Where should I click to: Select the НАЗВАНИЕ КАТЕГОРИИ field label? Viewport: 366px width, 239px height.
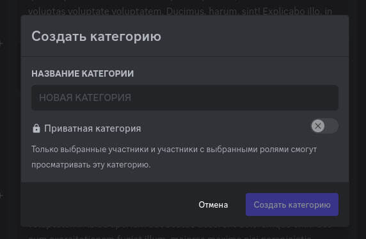click(83, 73)
